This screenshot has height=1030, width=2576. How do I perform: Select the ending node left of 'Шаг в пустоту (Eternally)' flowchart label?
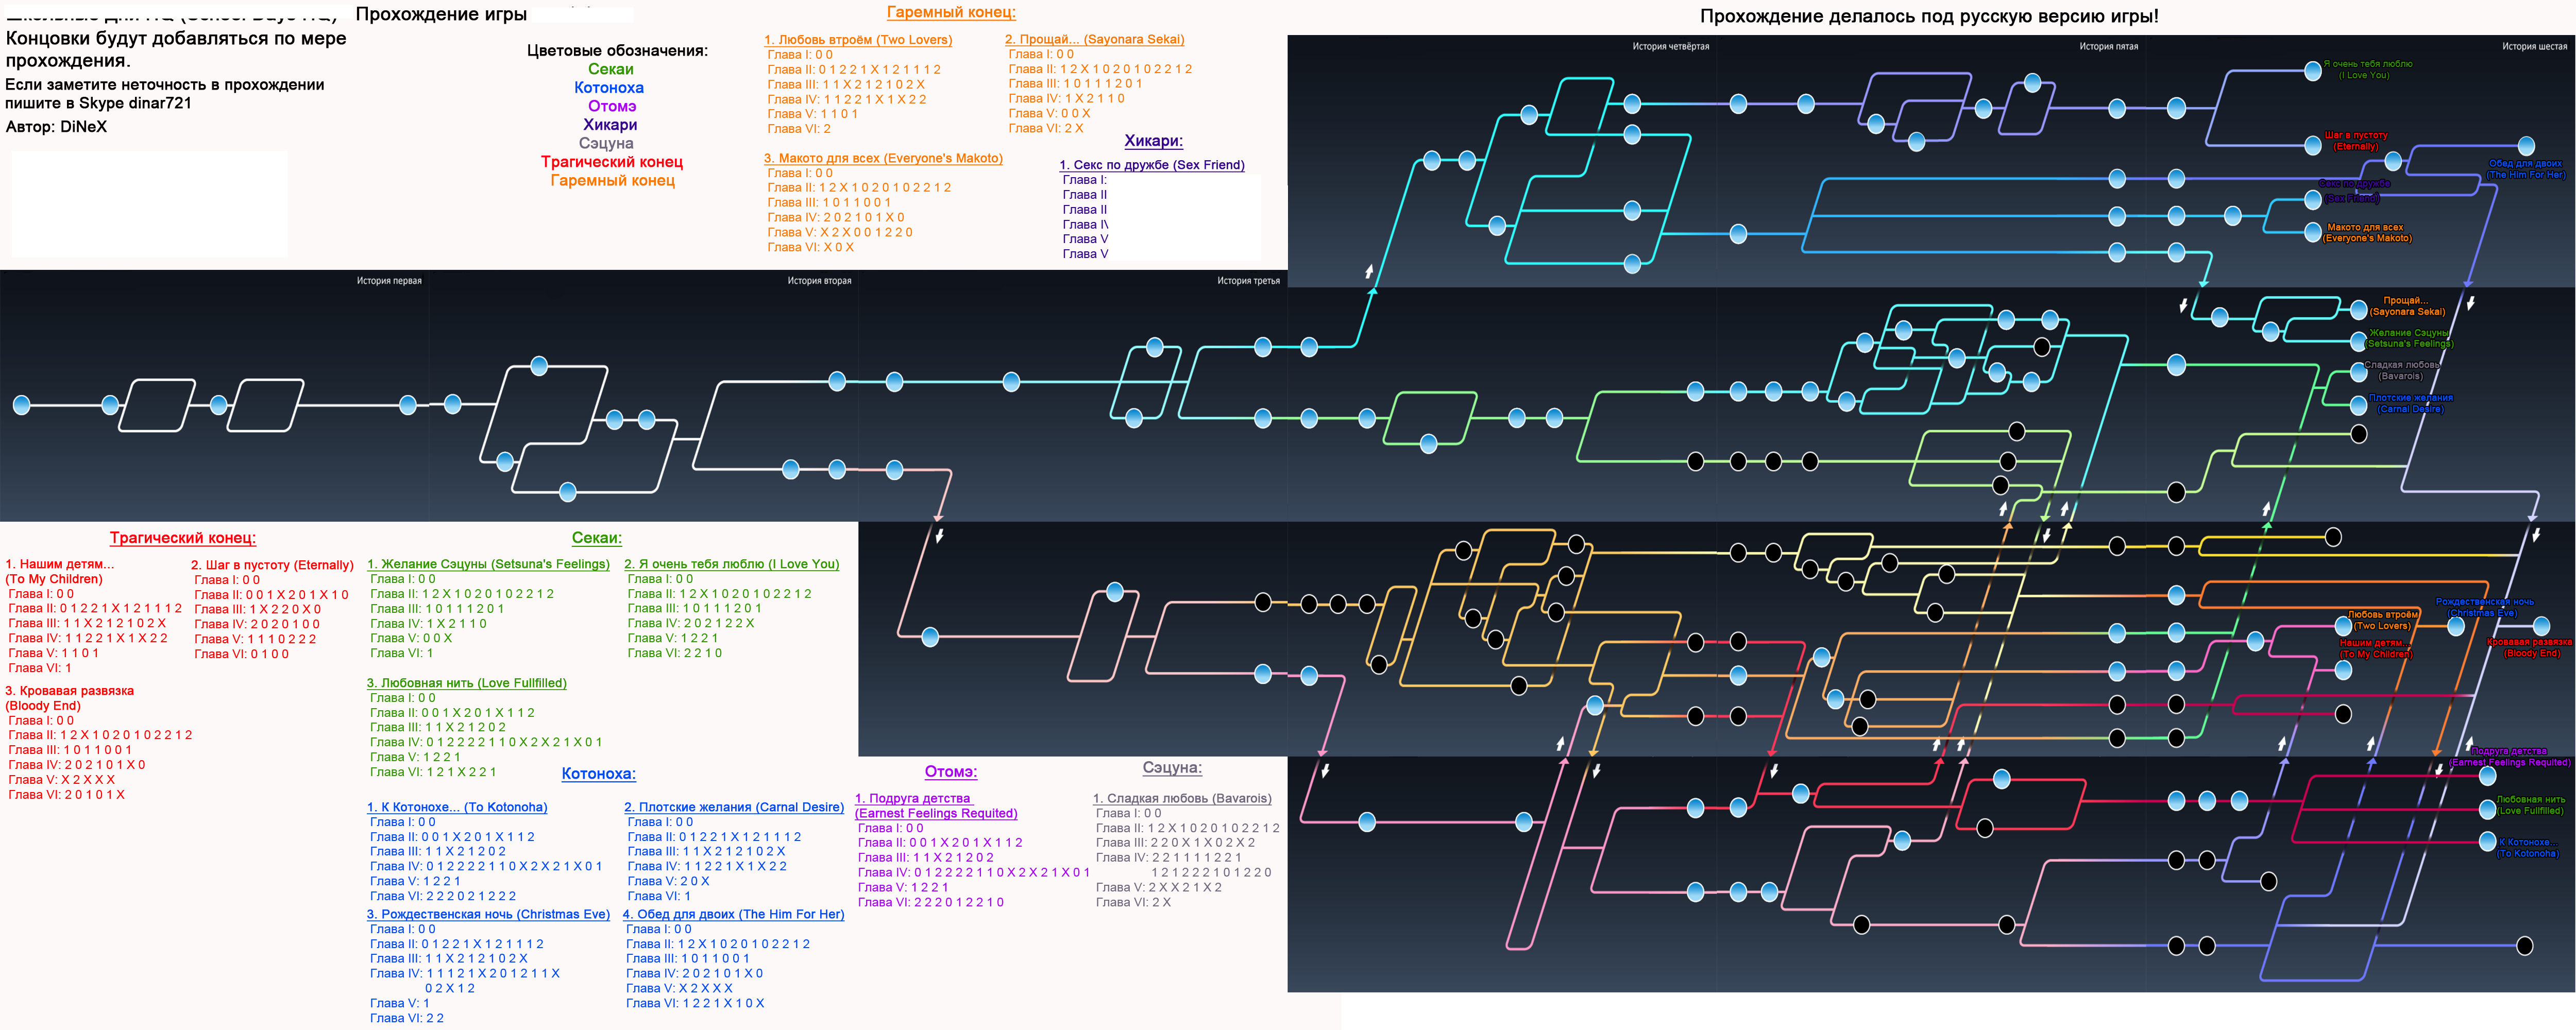pyautogui.click(x=2312, y=146)
